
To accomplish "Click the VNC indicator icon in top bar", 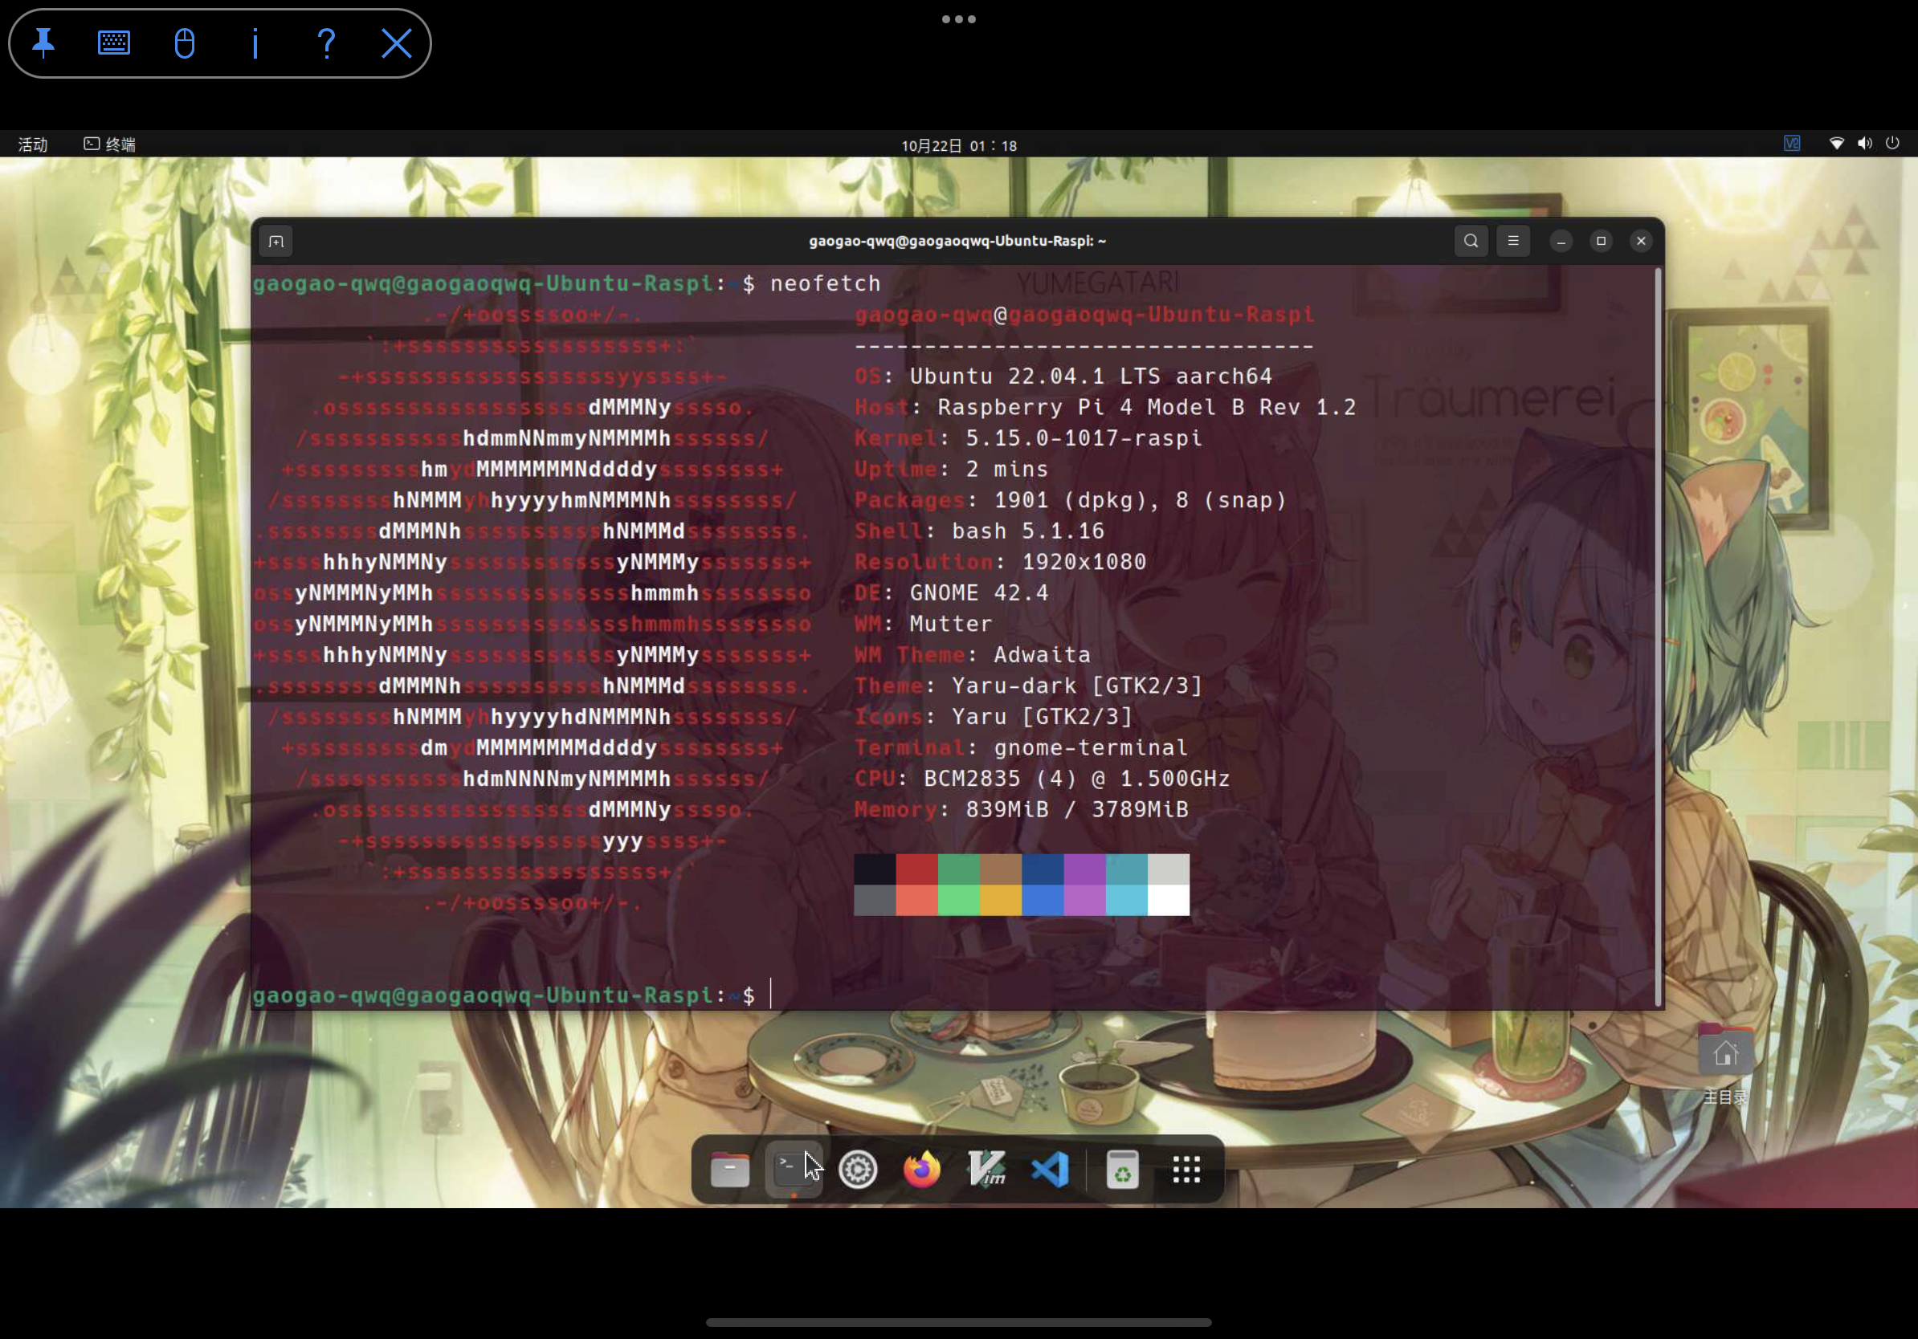I will click(x=1792, y=144).
